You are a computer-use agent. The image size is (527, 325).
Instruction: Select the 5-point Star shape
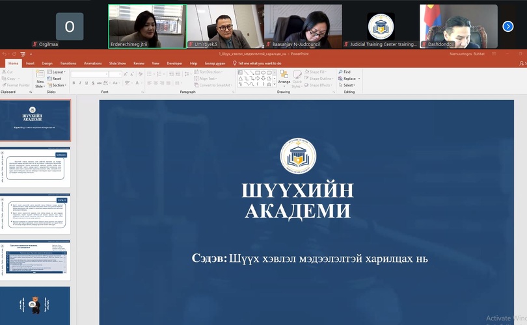pyautogui.click(x=269, y=84)
